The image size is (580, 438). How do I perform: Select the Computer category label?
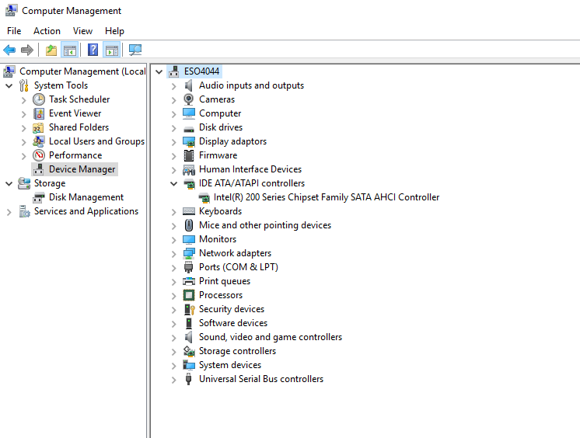coord(220,113)
